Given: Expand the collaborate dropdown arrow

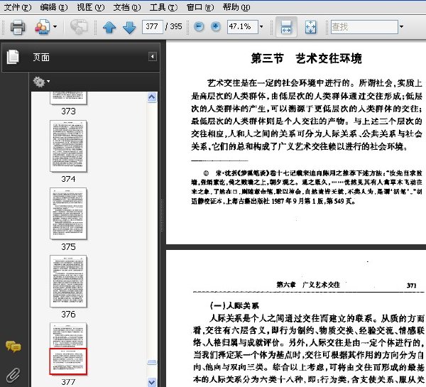Looking at the screenshot, I should 55,27.
